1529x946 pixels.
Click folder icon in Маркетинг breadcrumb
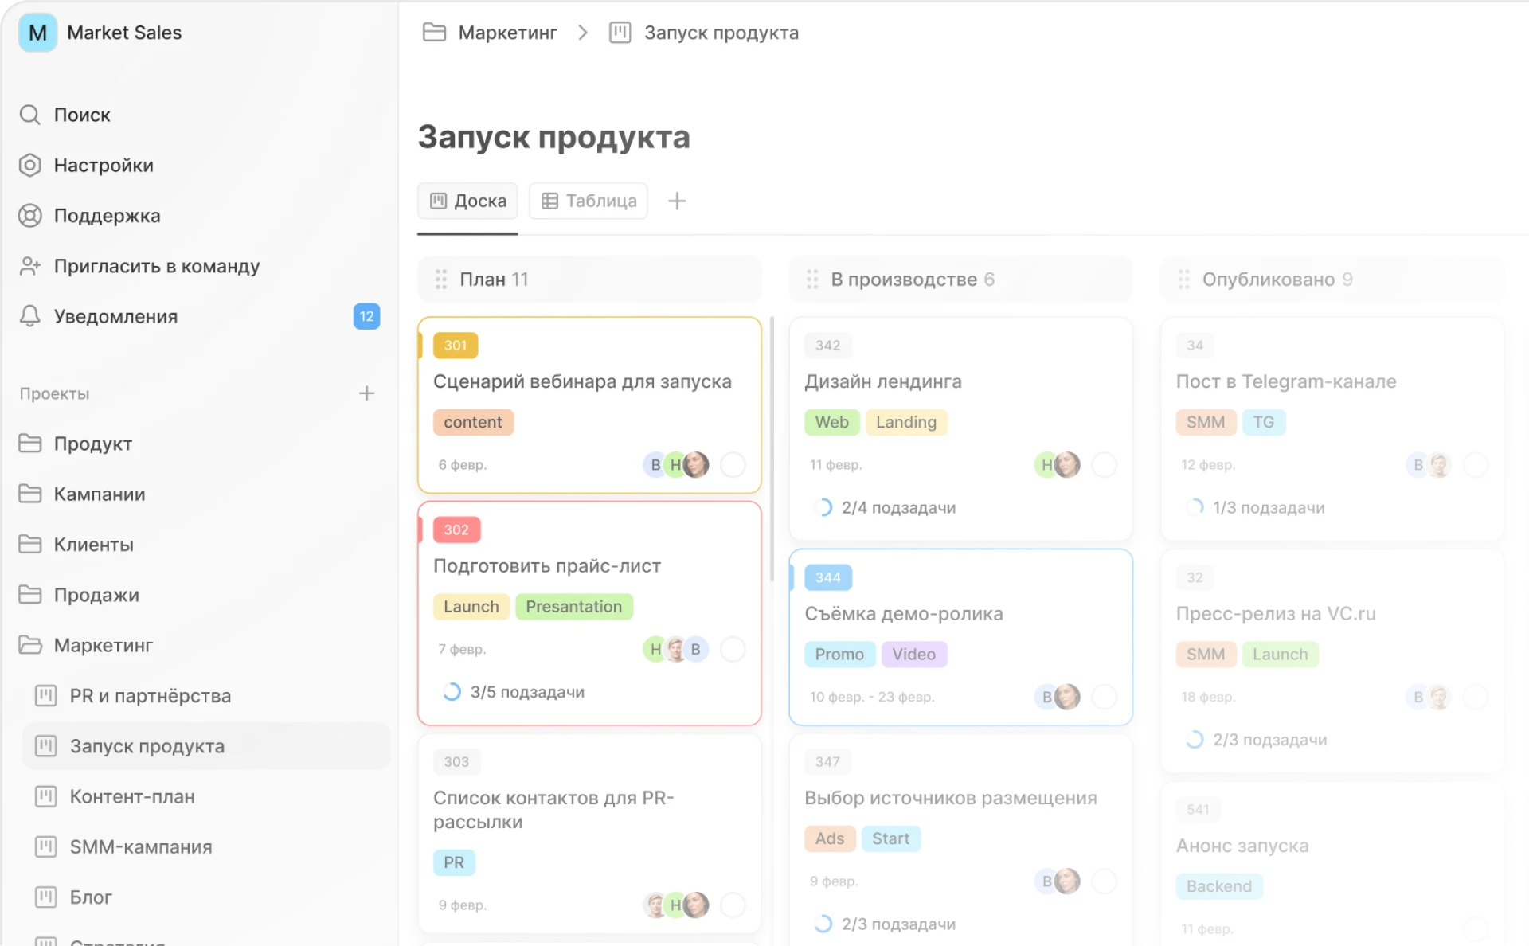point(434,33)
